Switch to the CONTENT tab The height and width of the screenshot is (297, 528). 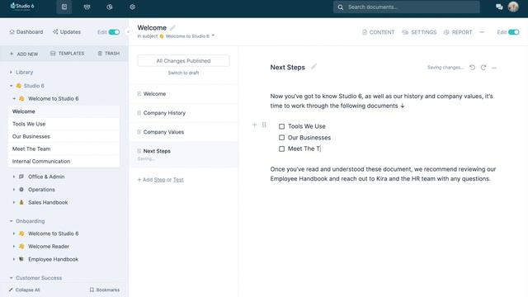[378, 32]
